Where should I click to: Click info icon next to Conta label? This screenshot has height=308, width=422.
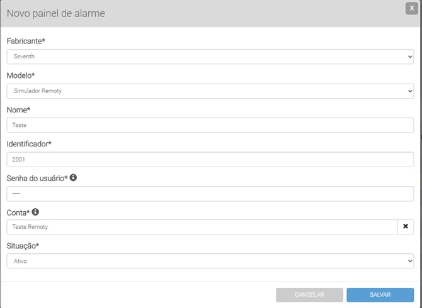point(35,212)
